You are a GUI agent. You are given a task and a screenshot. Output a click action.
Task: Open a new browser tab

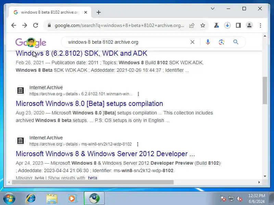tap(99, 12)
